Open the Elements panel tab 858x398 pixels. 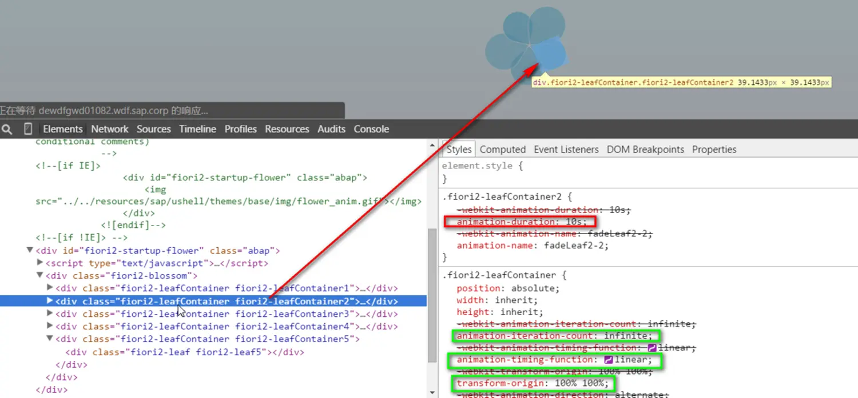tap(63, 129)
